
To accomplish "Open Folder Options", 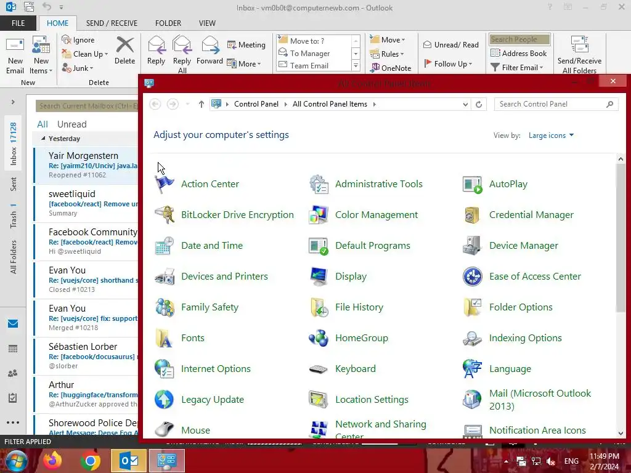I will coord(508,307).
